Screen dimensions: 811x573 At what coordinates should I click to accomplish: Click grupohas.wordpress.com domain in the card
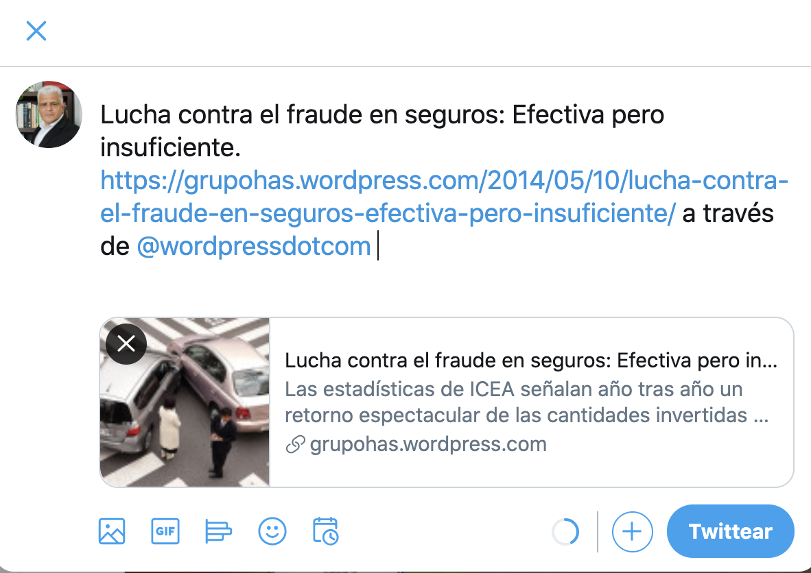pos(427,444)
